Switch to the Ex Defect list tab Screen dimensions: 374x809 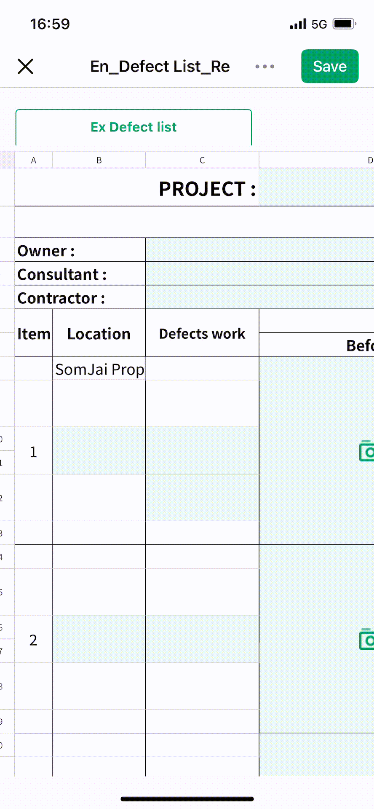pyautogui.click(x=134, y=127)
